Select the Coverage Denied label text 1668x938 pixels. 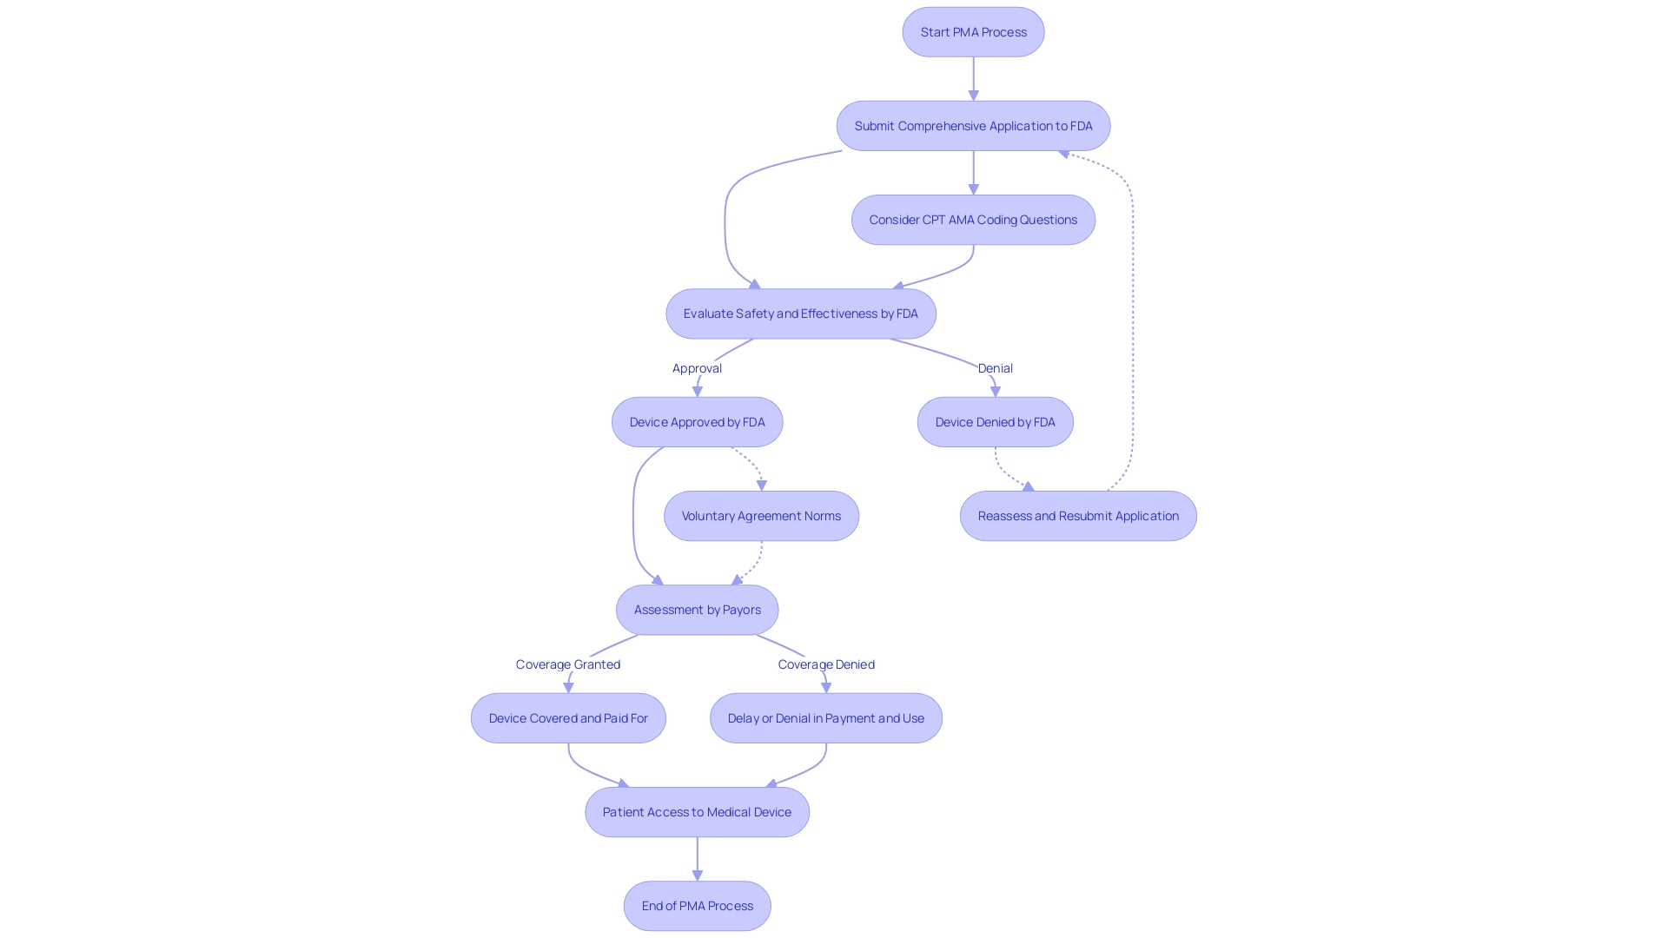[x=826, y=664]
